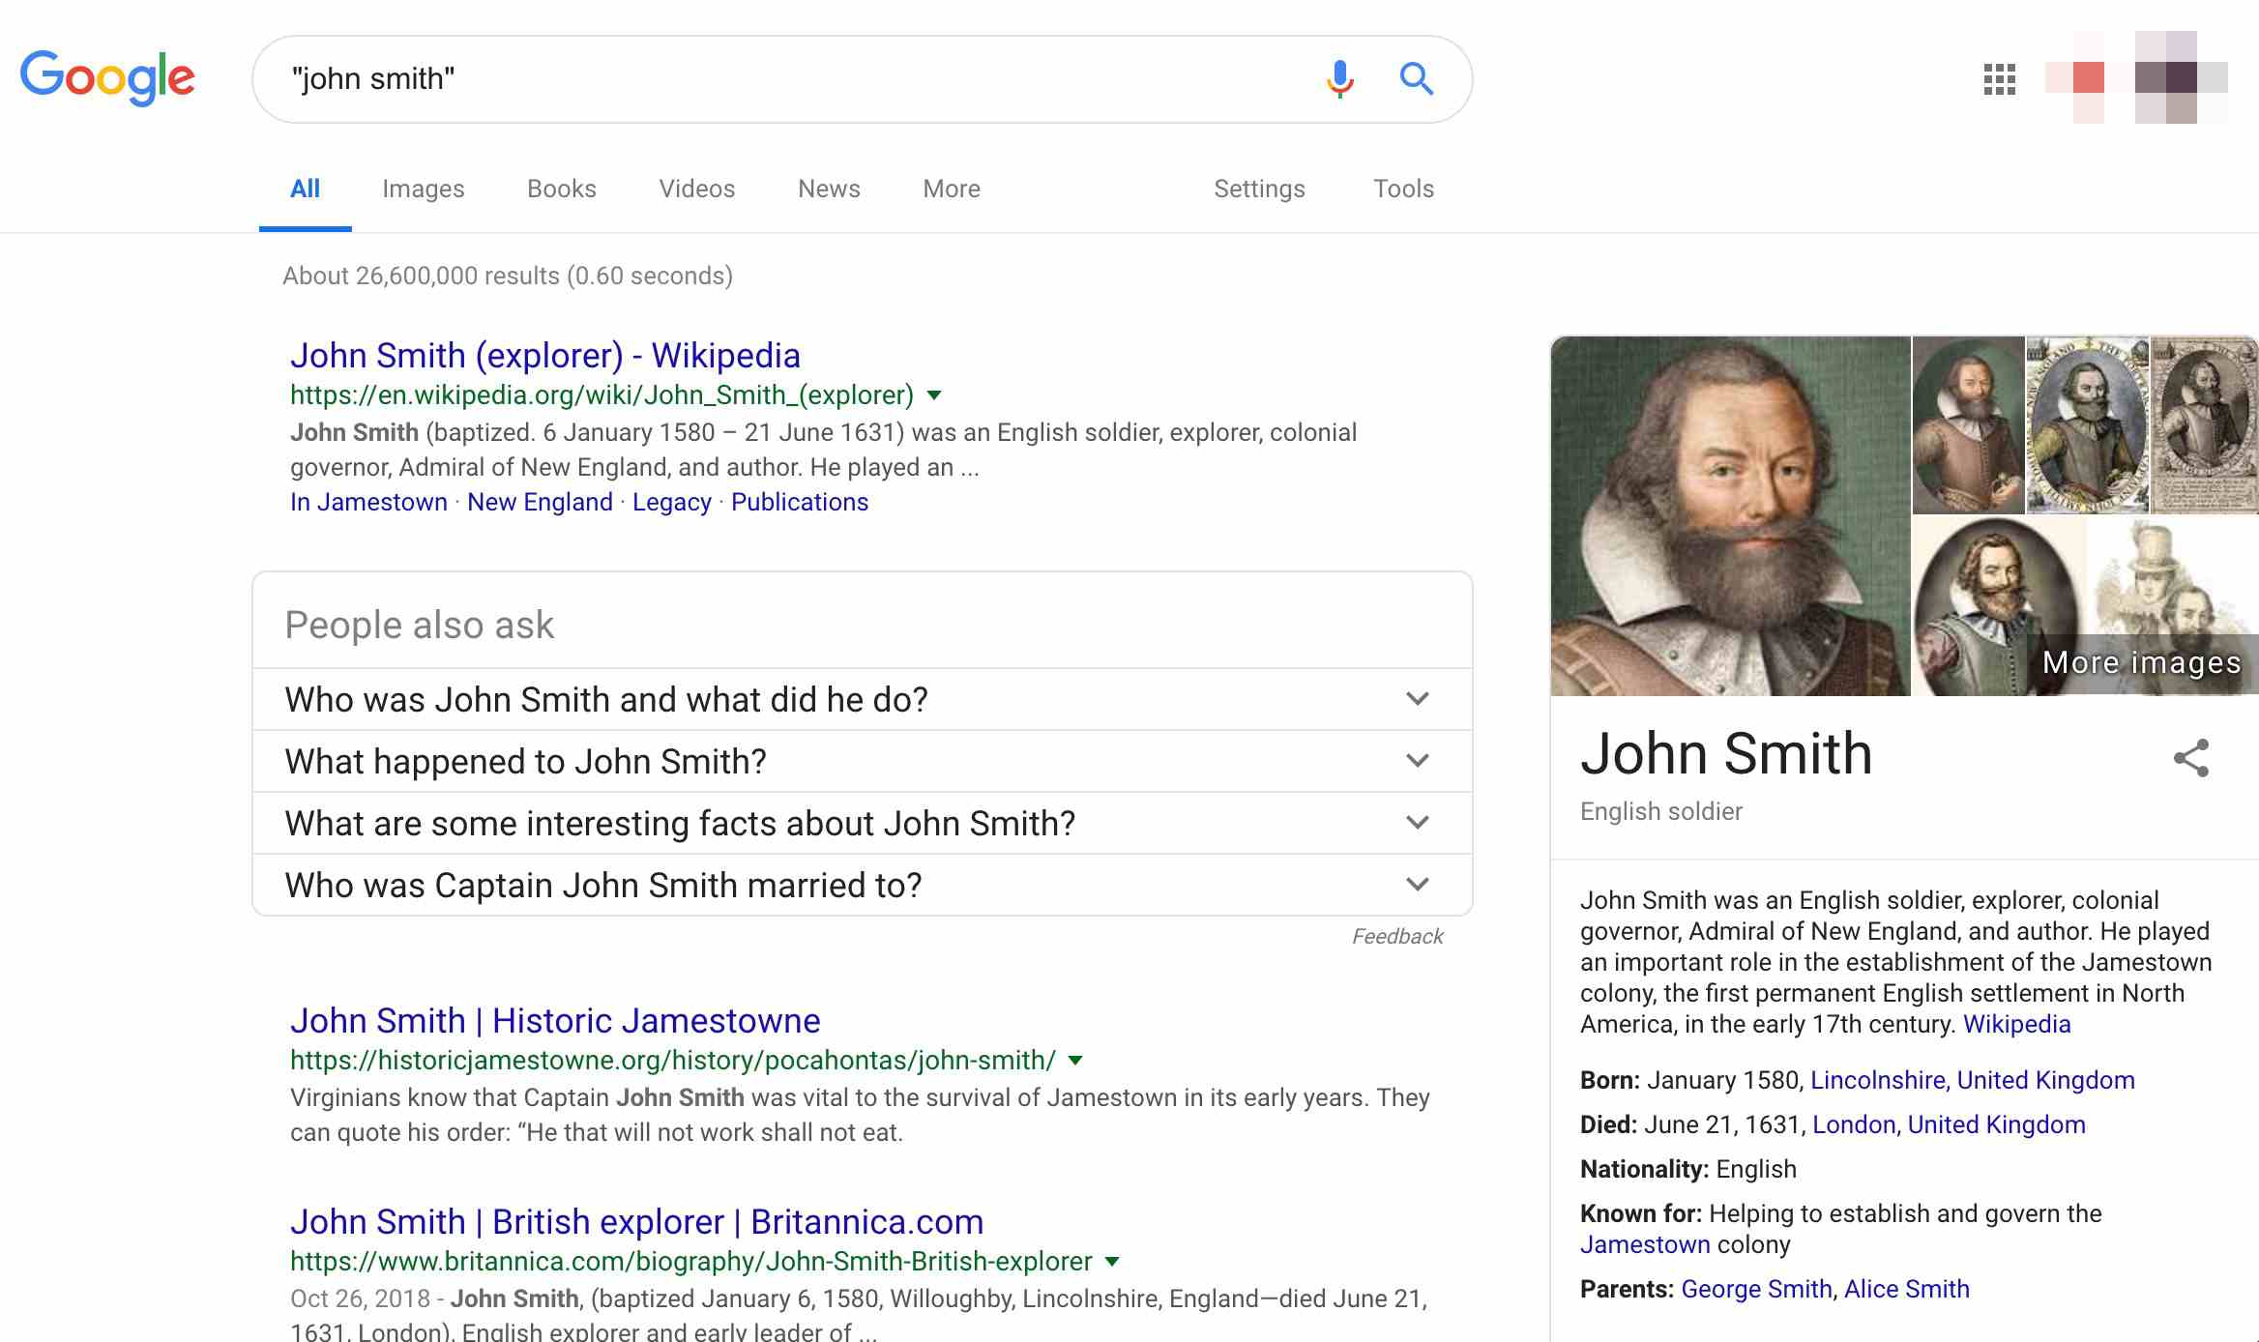Click the "About 26,600,000 results" stats text
This screenshot has height=1342, width=2259.
click(507, 277)
